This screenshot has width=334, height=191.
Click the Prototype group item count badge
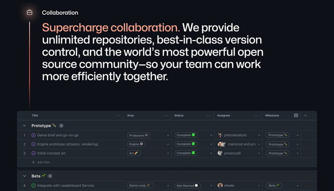click(61, 126)
